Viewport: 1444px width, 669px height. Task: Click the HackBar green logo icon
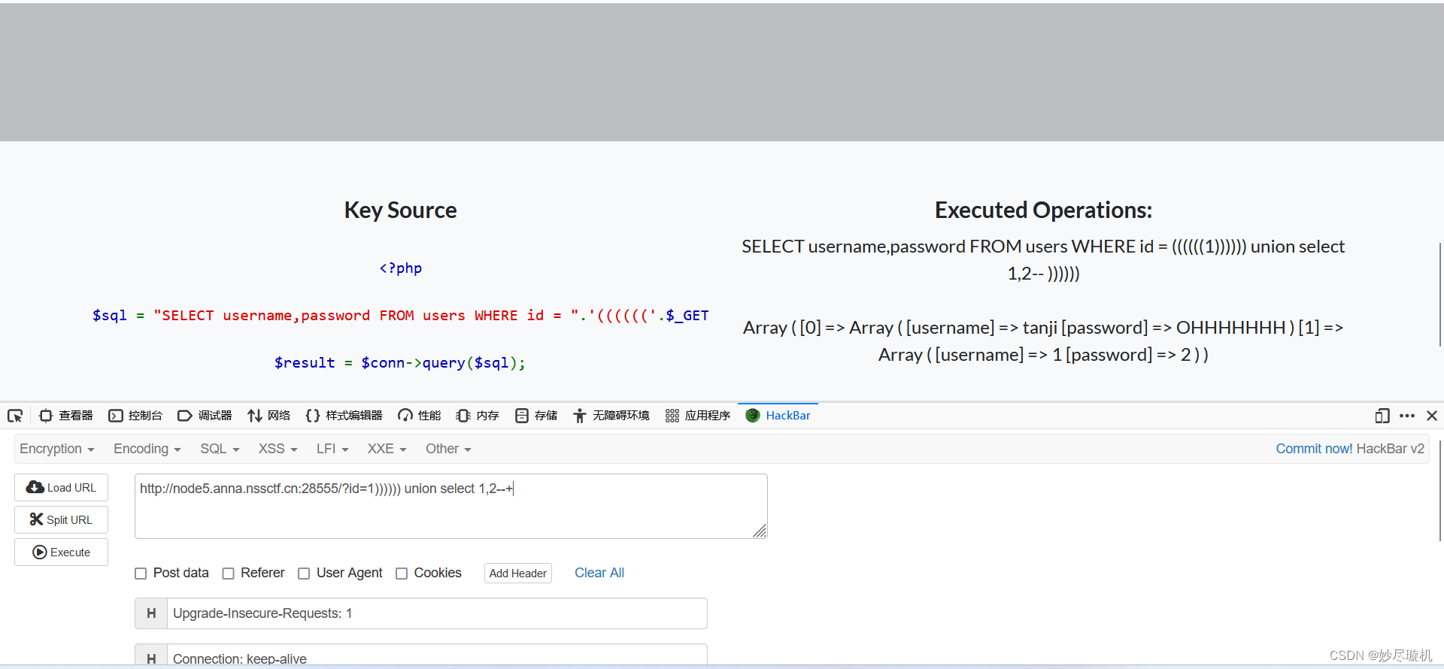[752, 416]
